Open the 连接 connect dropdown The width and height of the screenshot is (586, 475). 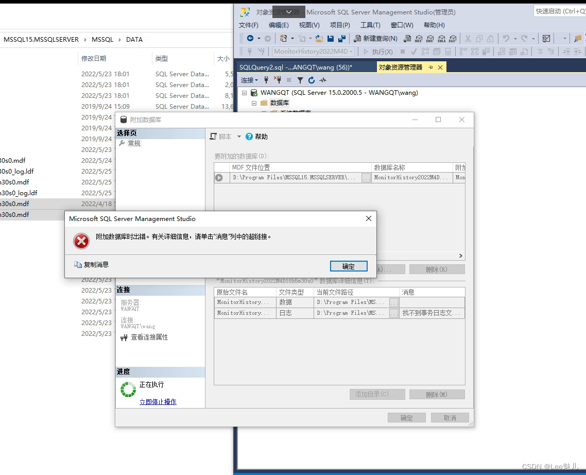click(249, 80)
